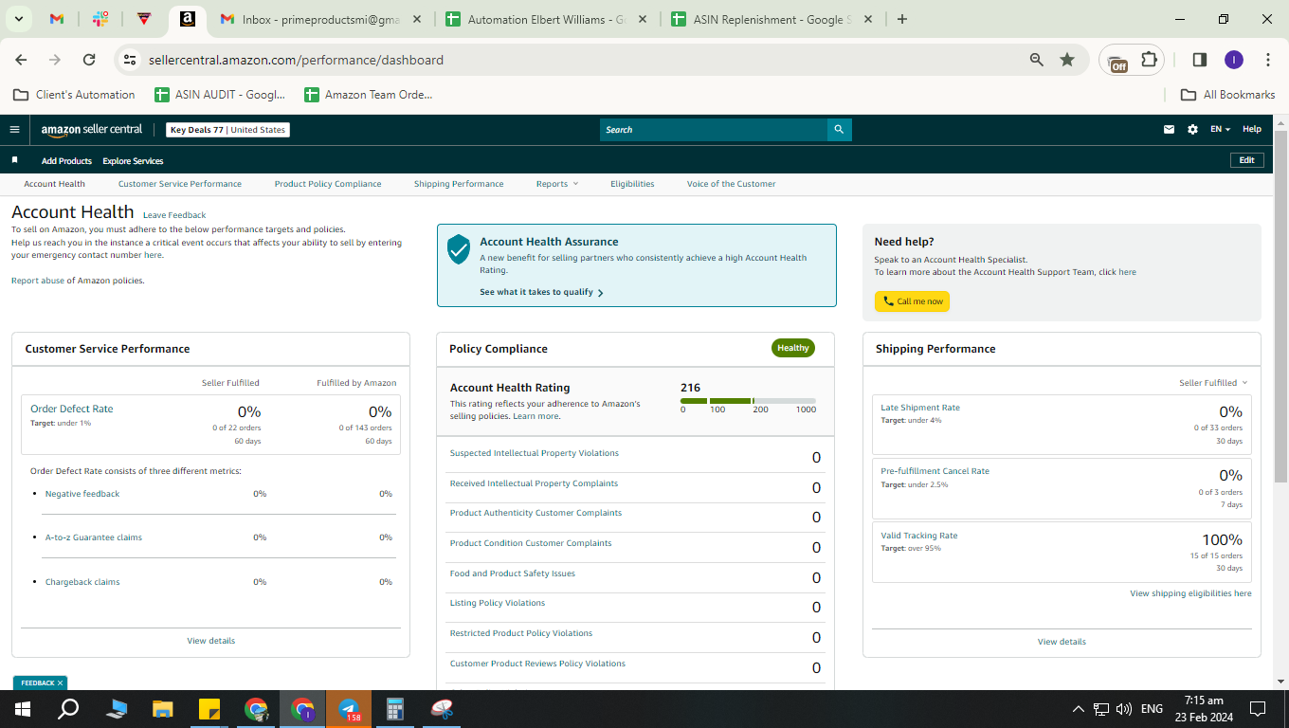Screen dimensions: 1289x728
Task: Reload the page with the refresh icon
Action: click(x=89, y=60)
